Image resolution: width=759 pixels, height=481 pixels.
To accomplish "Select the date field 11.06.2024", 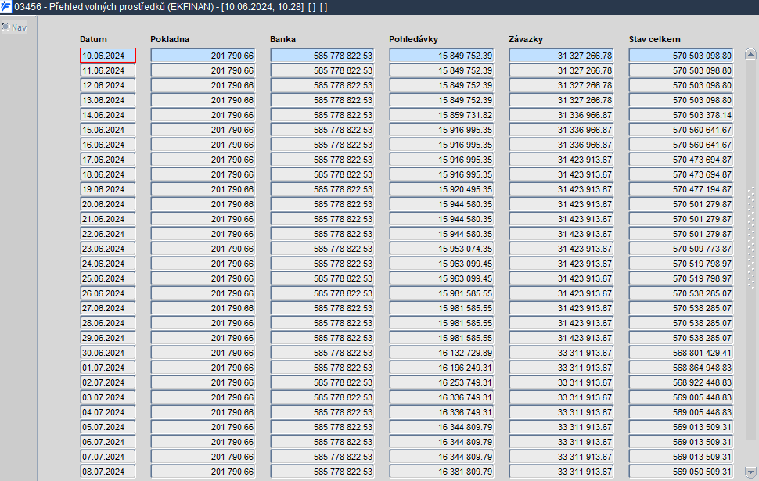I will click(108, 70).
